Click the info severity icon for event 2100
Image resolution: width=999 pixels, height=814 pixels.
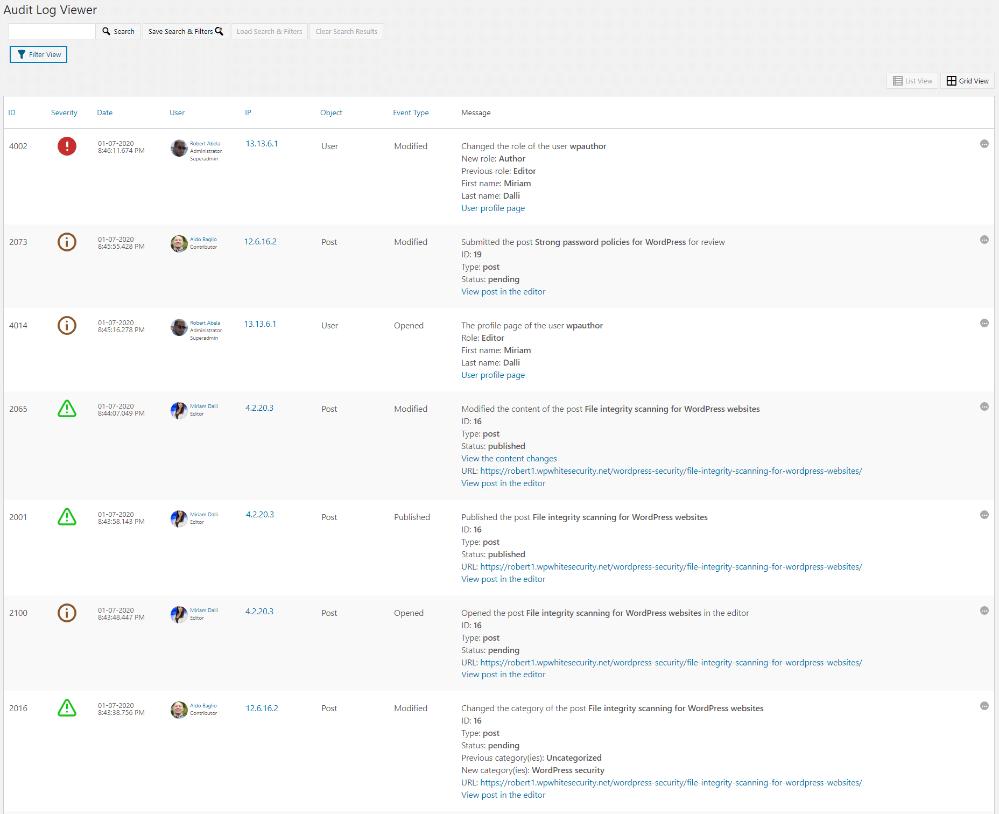coord(67,613)
